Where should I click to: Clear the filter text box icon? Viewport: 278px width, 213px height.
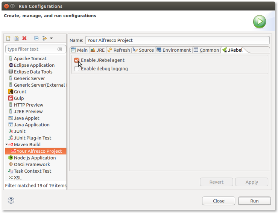click(x=60, y=49)
